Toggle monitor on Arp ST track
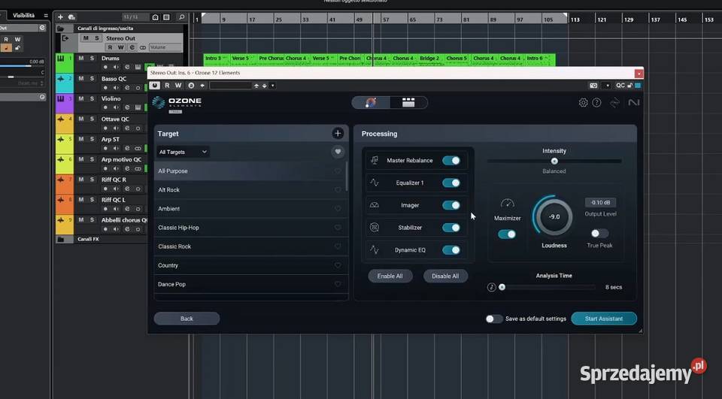The height and width of the screenshot is (399, 722). pyautogui.click(x=116, y=148)
